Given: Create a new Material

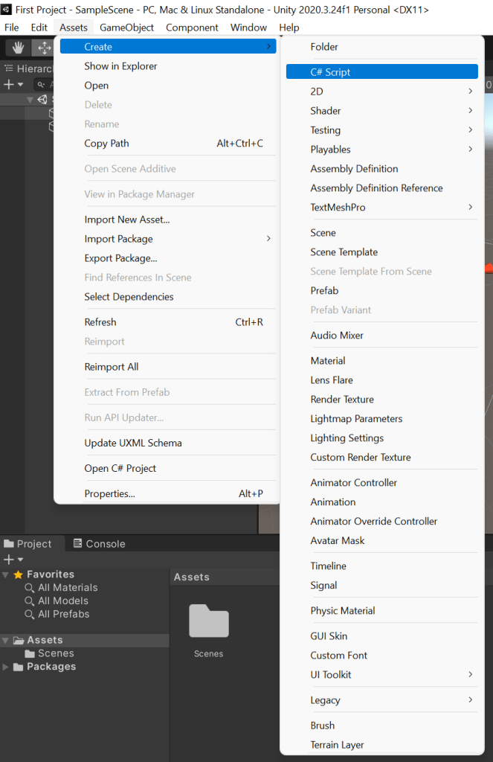Looking at the screenshot, I should click(x=382, y=361).
